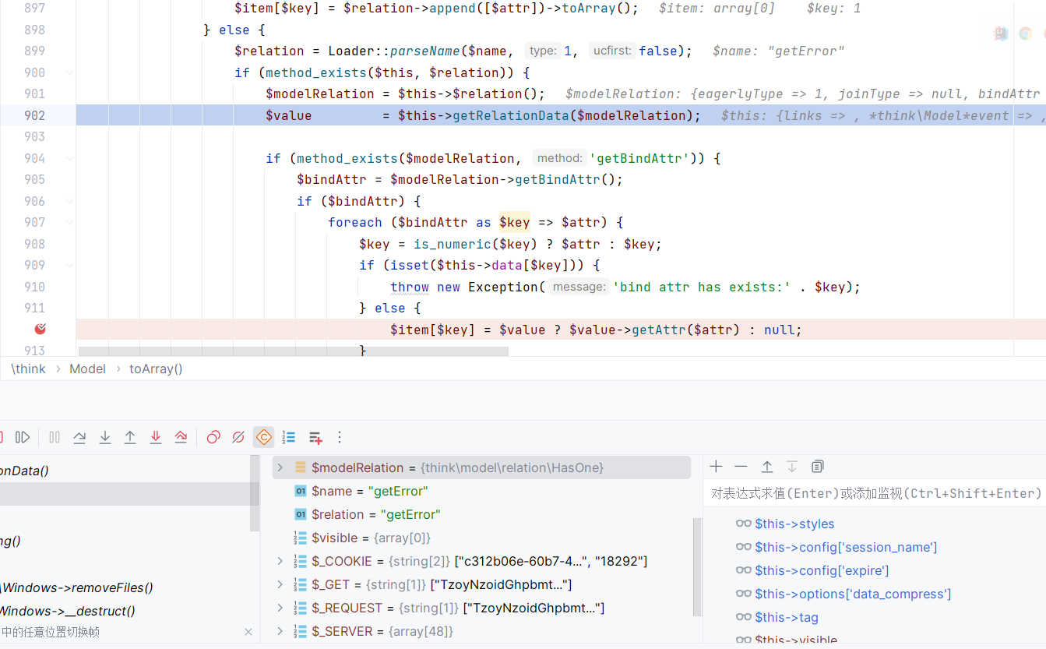Image resolution: width=1046 pixels, height=649 pixels.
Task: Click the numbered list settings icon in debug toolbar
Action: point(289,437)
